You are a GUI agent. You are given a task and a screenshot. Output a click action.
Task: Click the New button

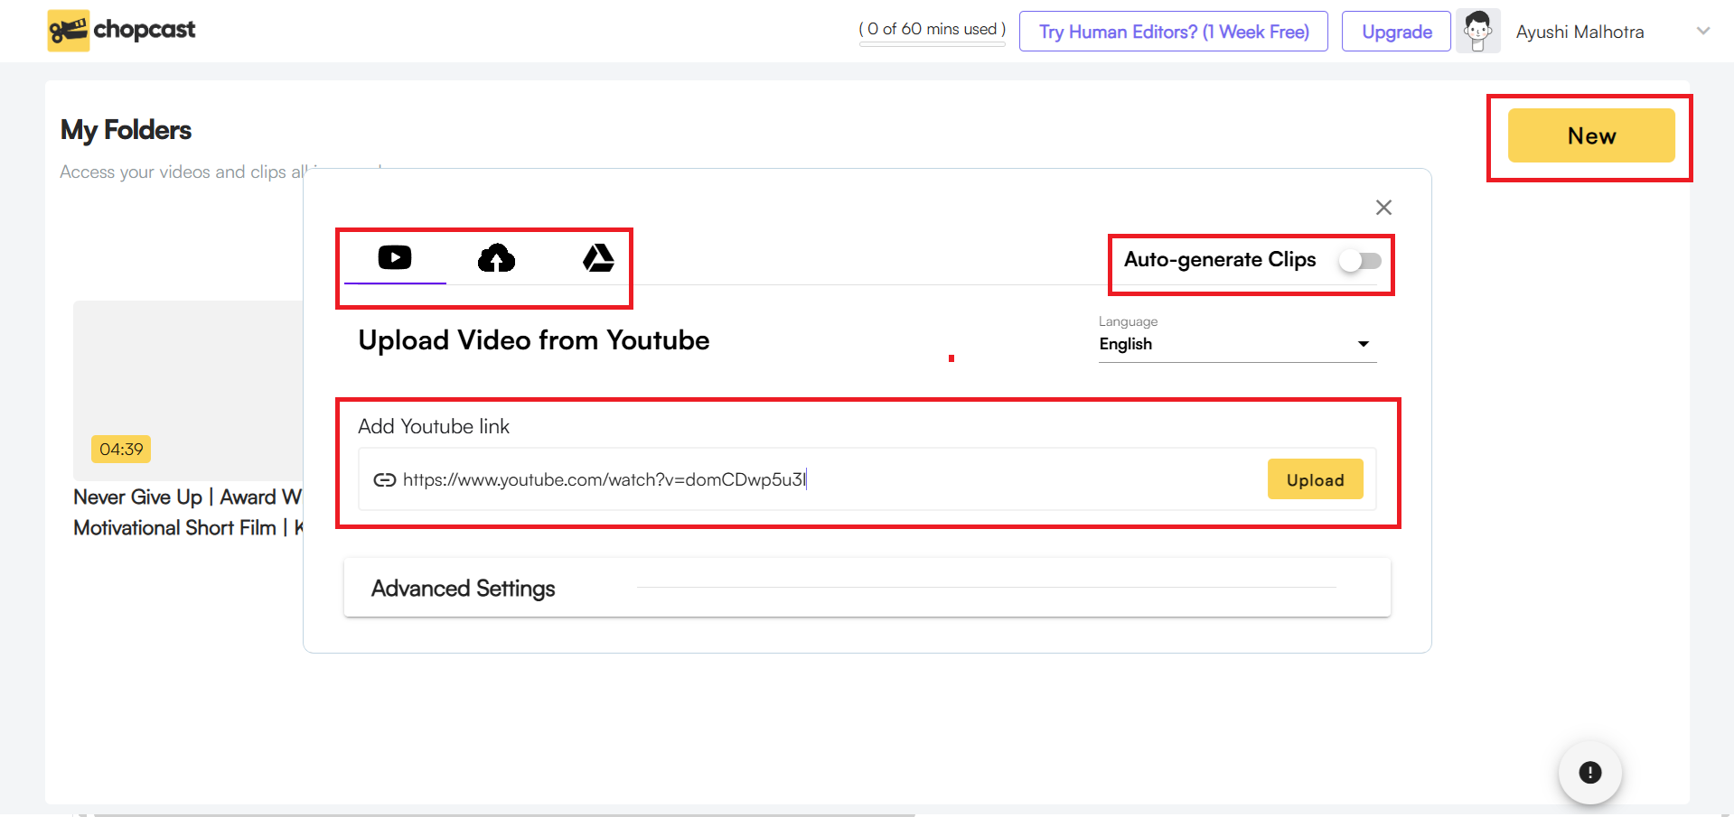[1590, 135]
